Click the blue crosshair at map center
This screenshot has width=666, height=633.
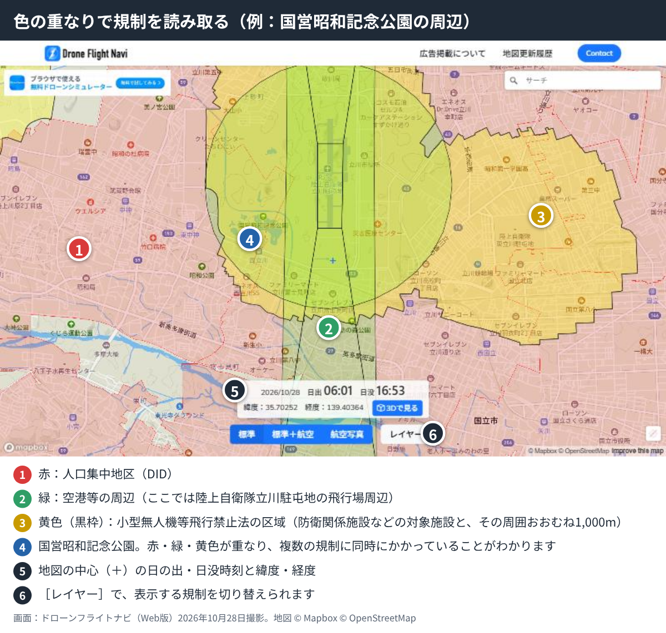tap(333, 260)
